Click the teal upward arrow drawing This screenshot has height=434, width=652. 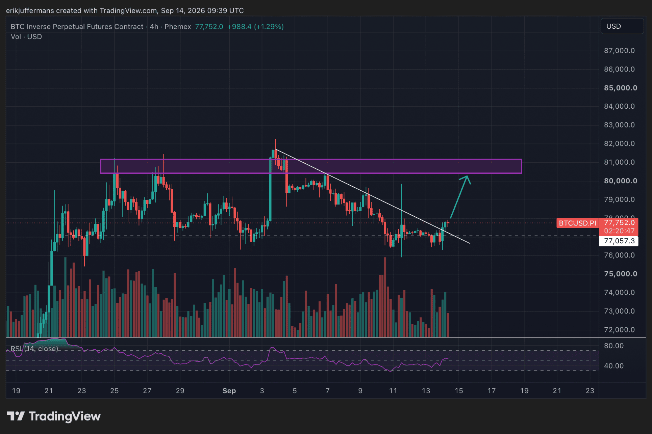click(460, 197)
